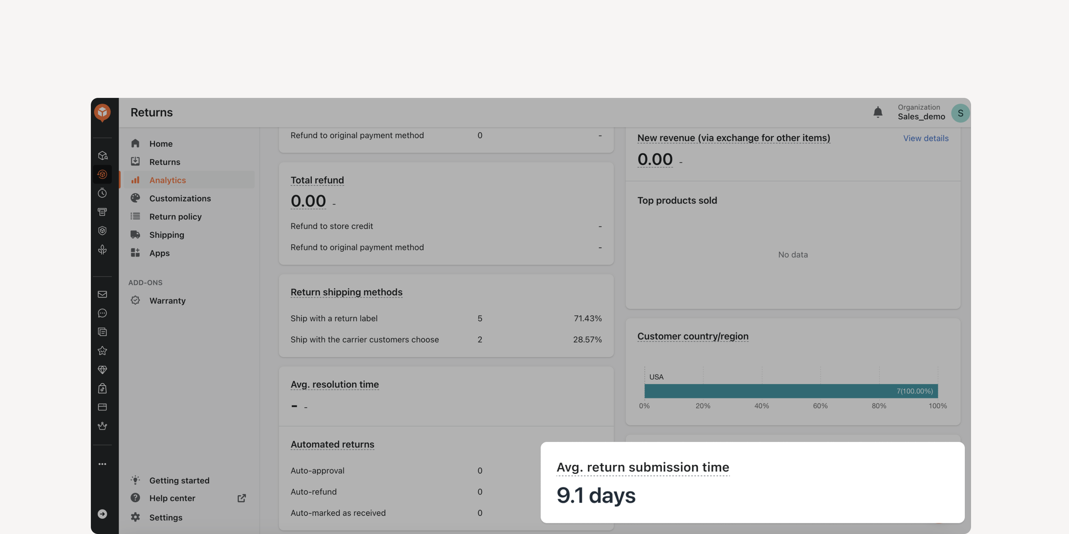Click the Customer country/region heading
Viewport: 1069px width, 534px height.
(x=693, y=336)
